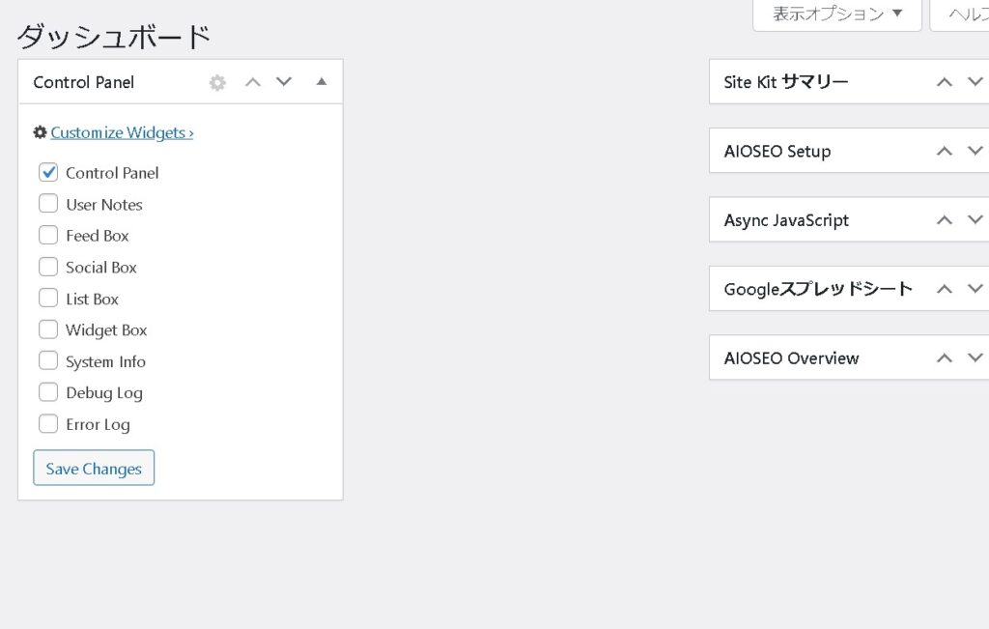Check the Error Log option
The width and height of the screenshot is (989, 629).
click(x=48, y=424)
